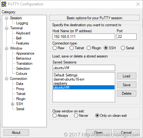
Task: Set close window on exit to Never
Action: coord(76,116)
